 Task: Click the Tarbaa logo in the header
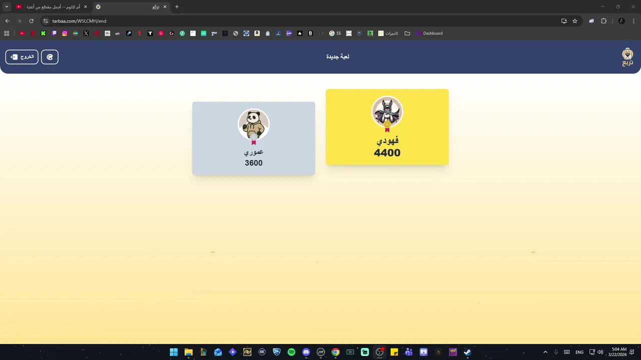(x=627, y=57)
